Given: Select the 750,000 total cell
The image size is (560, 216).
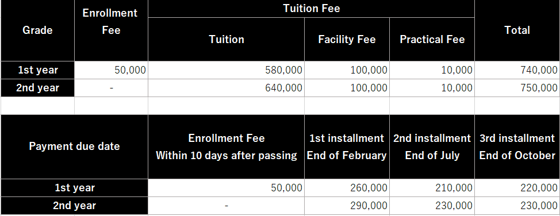Looking at the screenshot, I should (517, 88).
